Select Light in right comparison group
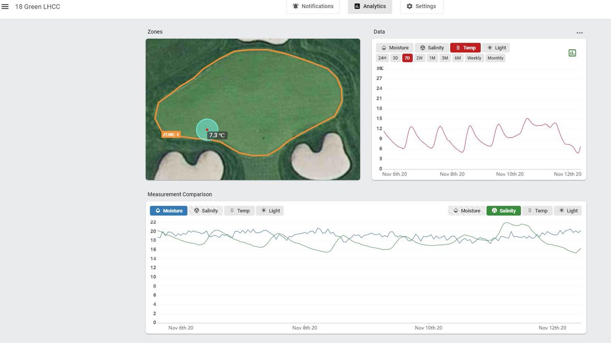Image resolution: width=611 pixels, height=343 pixels. click(x=568, y=211)
